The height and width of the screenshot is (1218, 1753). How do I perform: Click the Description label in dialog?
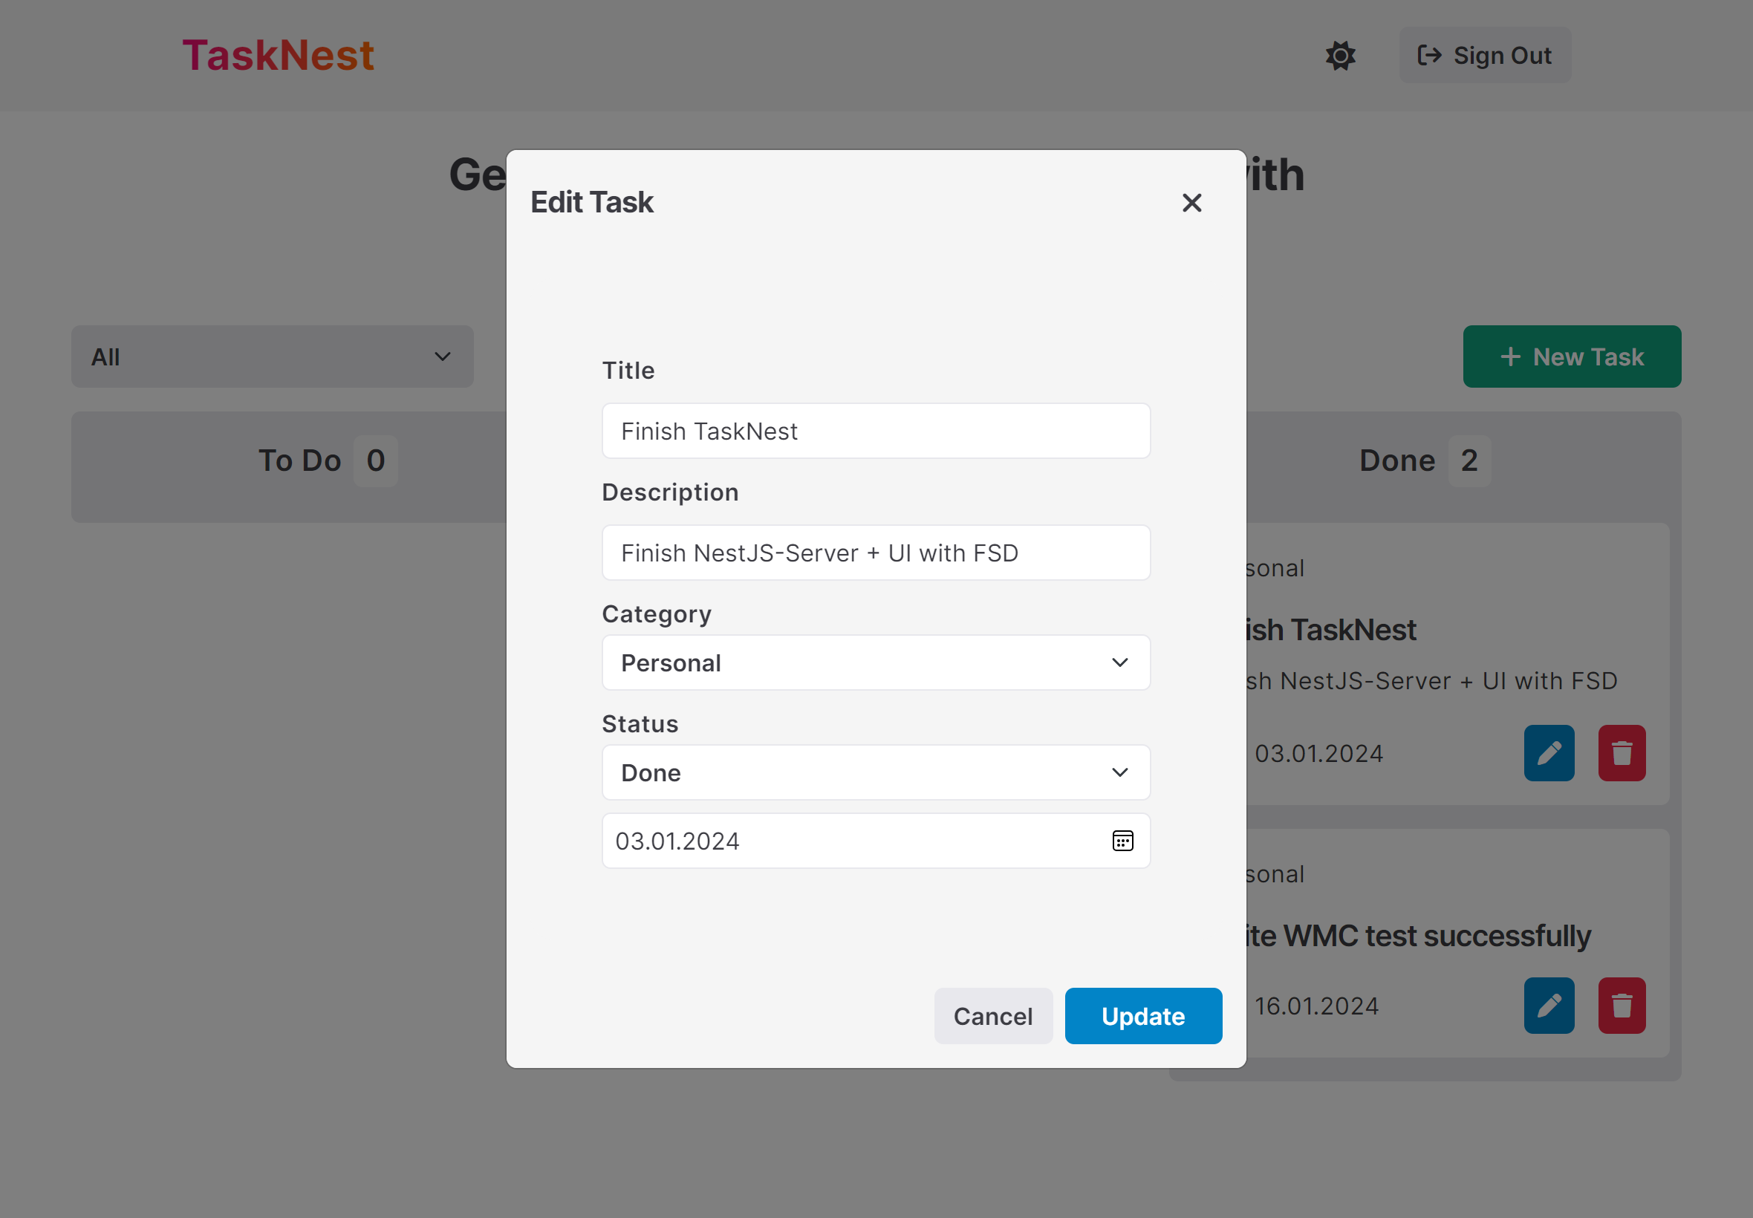click(x=670, y=492)
